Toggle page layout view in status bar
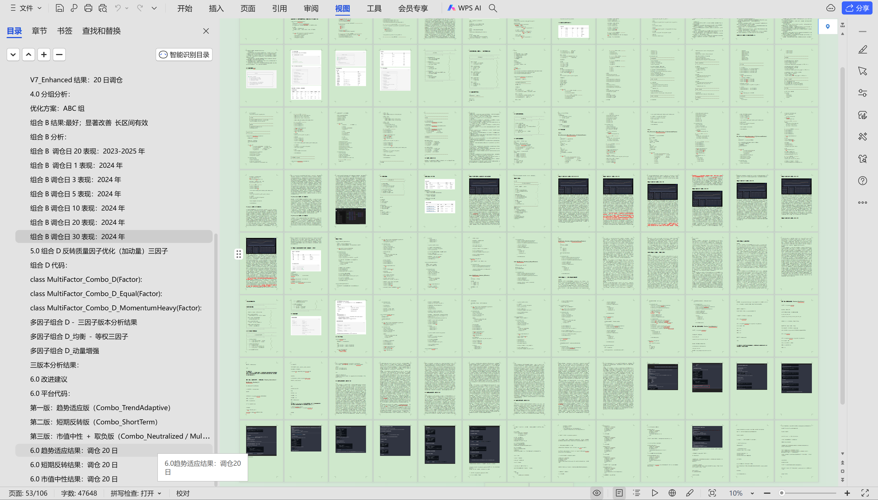This screenshot has width=878, height=500. coord(619,493)
